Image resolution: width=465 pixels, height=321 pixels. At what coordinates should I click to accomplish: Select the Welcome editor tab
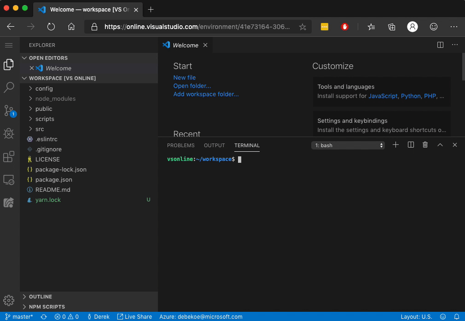click(186, 45)
